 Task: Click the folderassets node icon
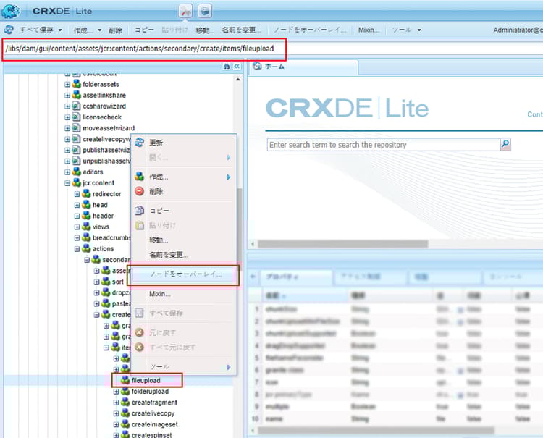point(77,84)
